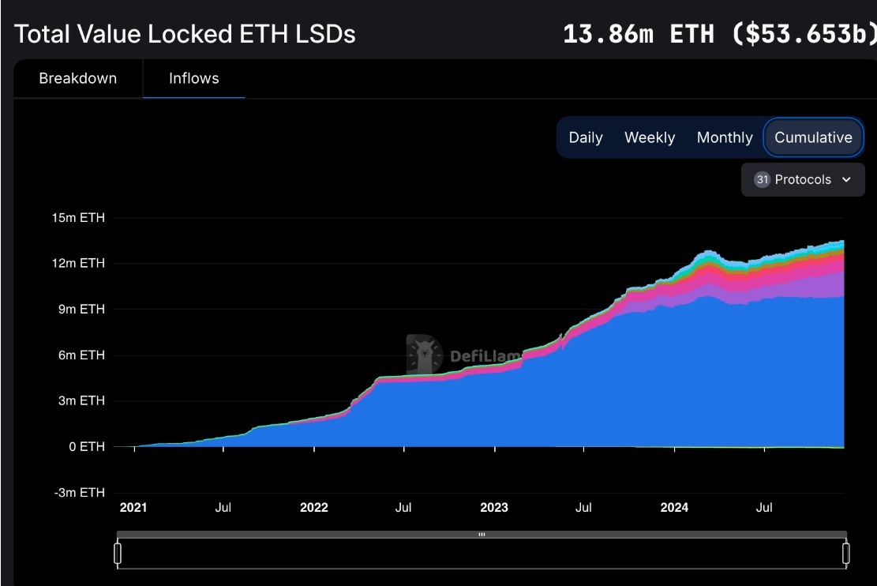Choose the Monthly interval option
The height and width of the screenshot is (586, 877).
[x=724, y=137]
